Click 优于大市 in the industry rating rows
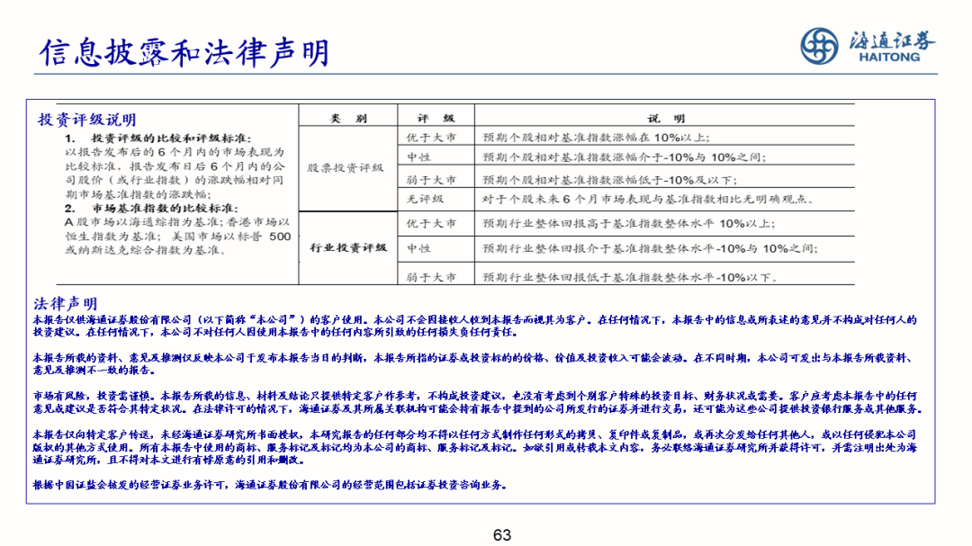Screen dimensions: 972x546 pyautogui.click(x=431, y=224)
